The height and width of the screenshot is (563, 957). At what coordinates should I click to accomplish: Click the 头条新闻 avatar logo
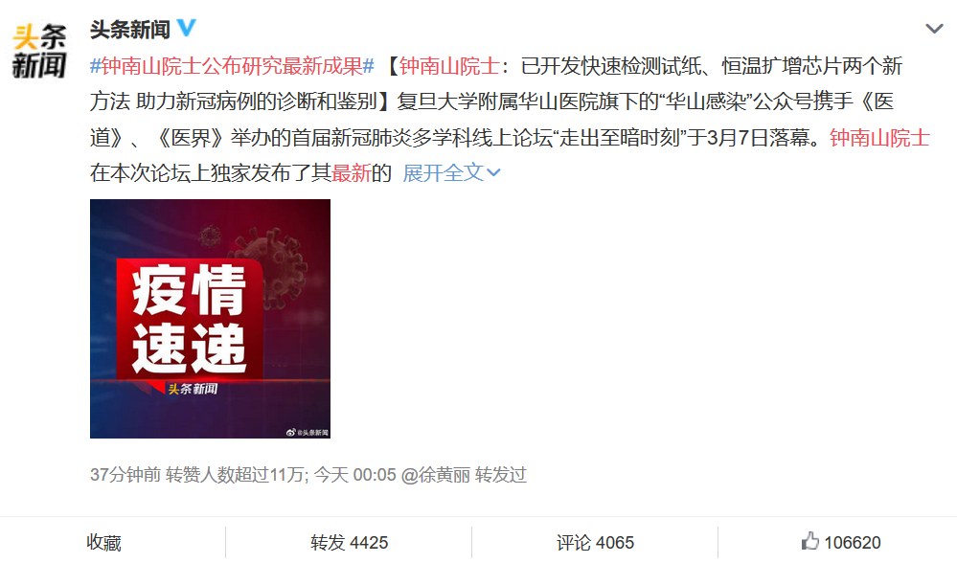click(x=39, y=52)
